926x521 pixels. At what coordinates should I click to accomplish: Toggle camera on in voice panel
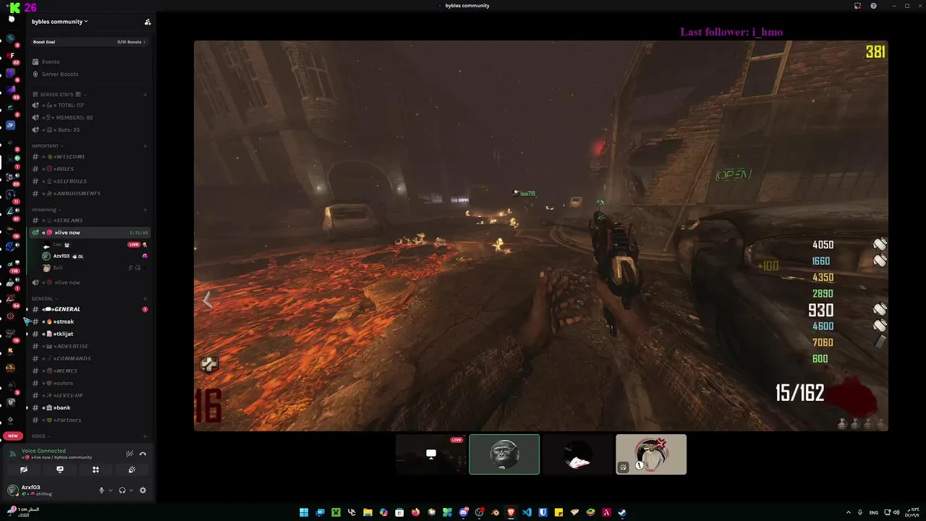(x=24, y=470)
